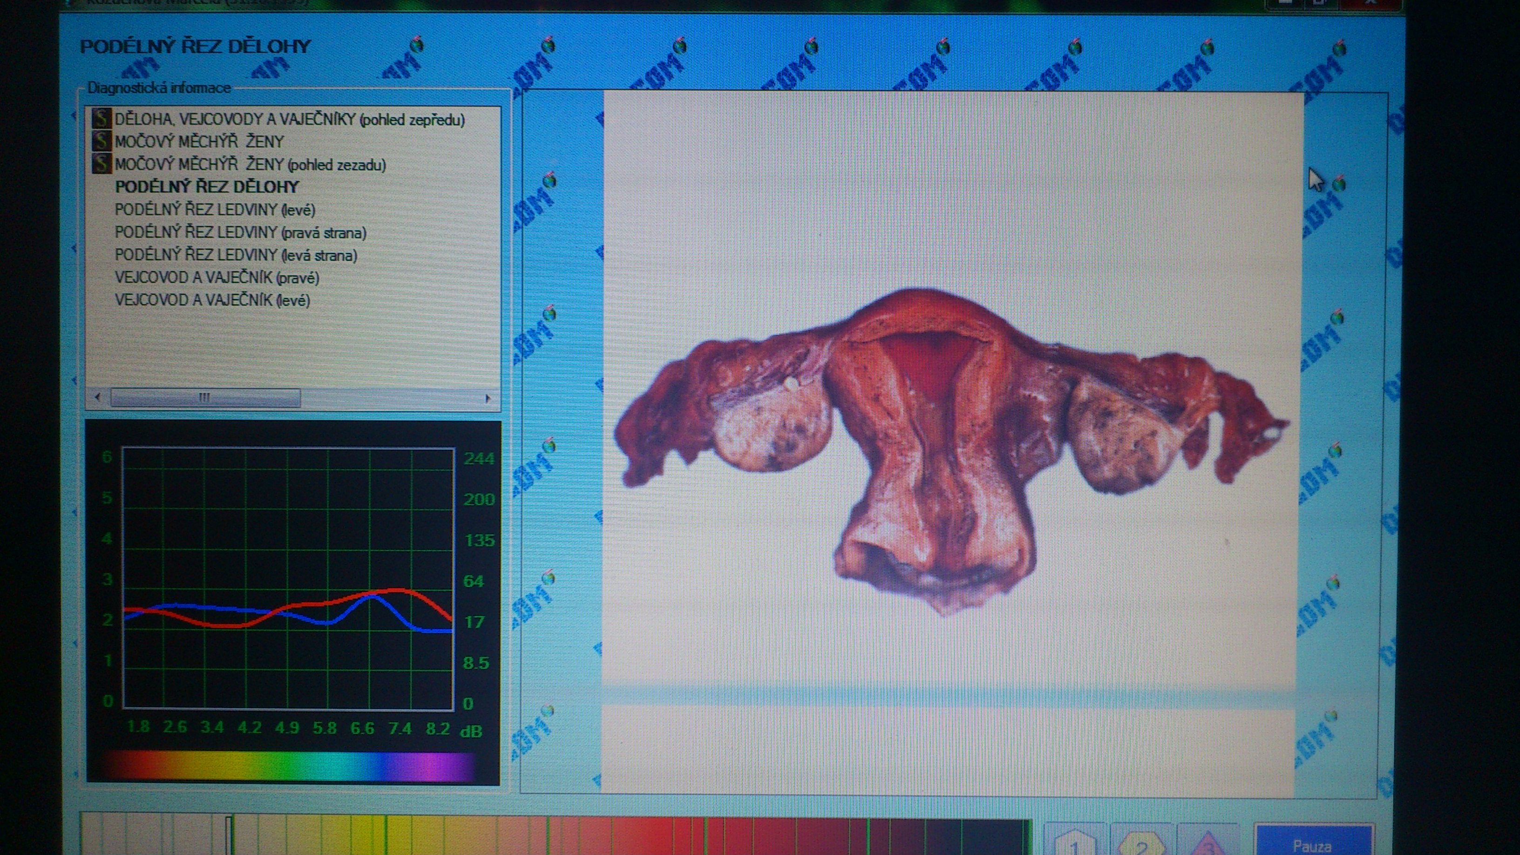Click S icon beside MOČOVÝ MĚCHÝŘ ŽENY (pohled zezadu)
This screenshot has height=855, width=1520.
coord(102,163)
